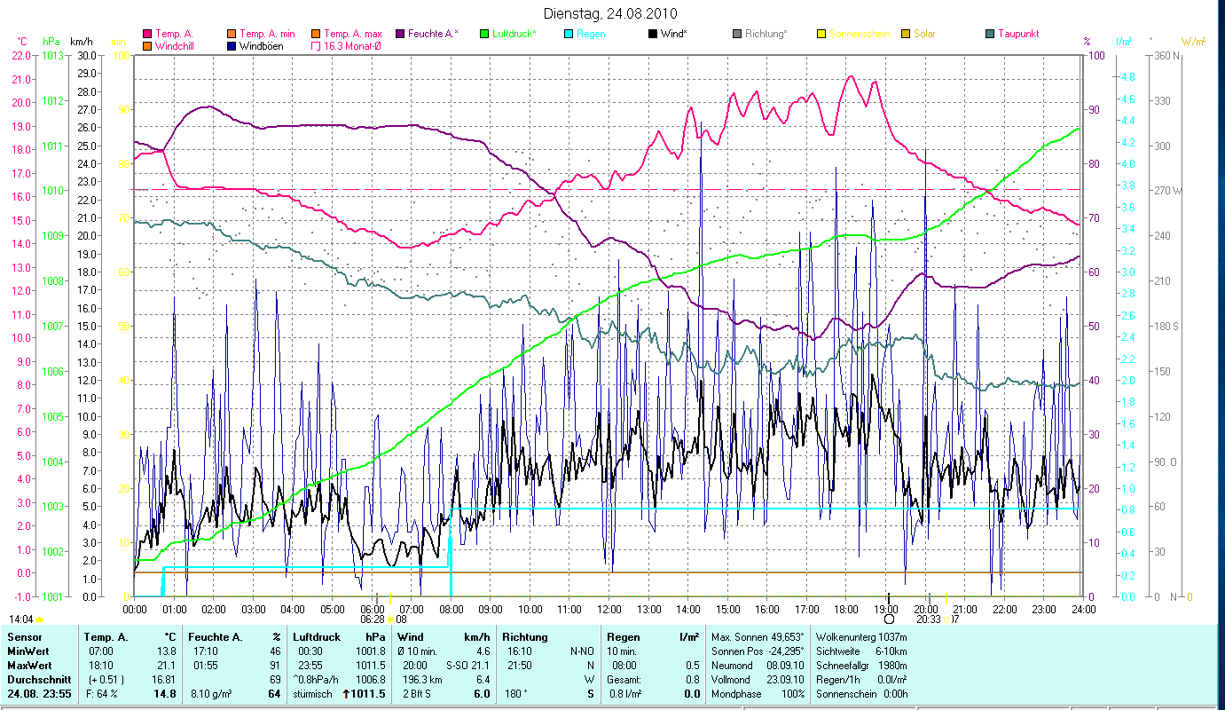Click the gray Richtung legend square

736,34
